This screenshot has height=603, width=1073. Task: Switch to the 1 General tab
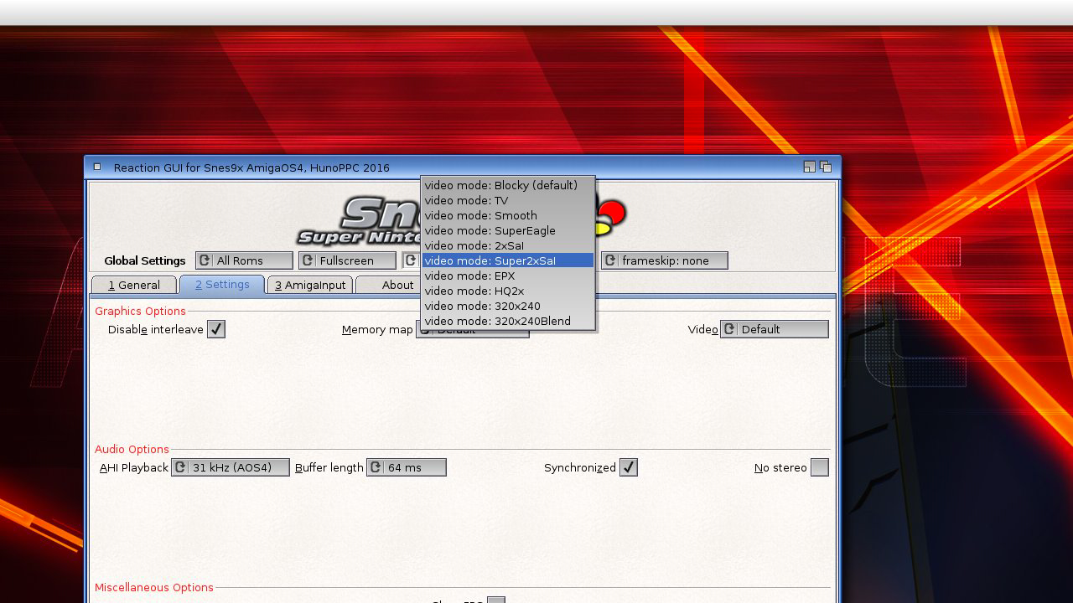pos(134,285)
